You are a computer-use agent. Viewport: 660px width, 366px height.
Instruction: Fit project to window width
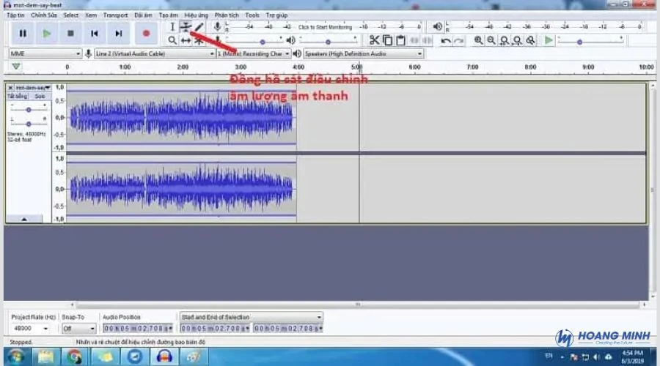(x=517, y=40)
